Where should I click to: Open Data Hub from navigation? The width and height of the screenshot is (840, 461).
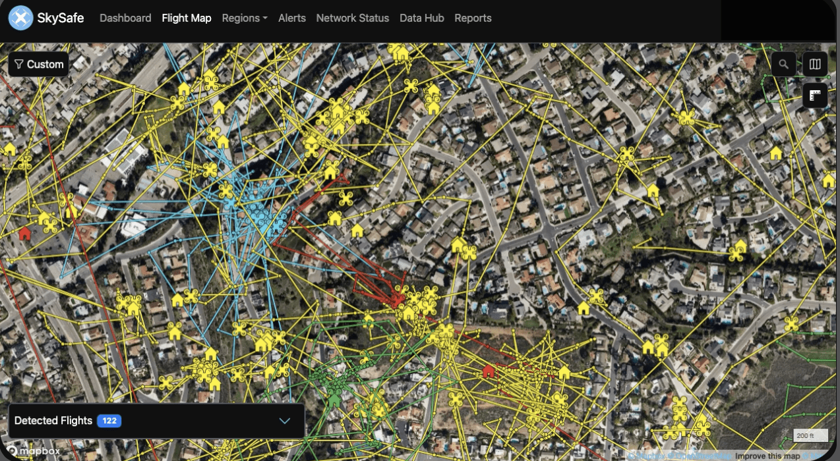click(x=421, y=18)
